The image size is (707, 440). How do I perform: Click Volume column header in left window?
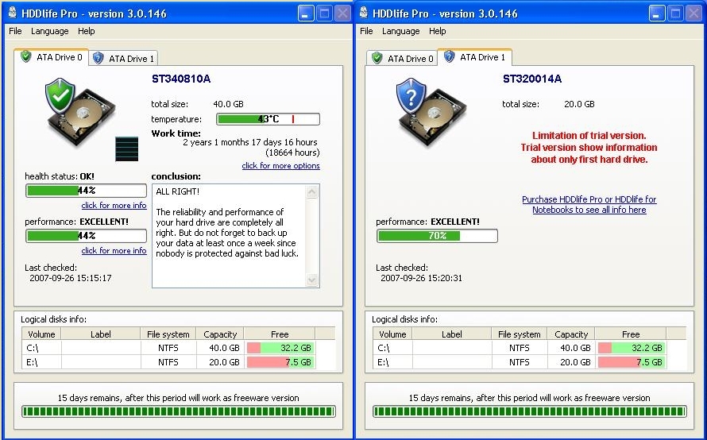click(x=41, y=334)
